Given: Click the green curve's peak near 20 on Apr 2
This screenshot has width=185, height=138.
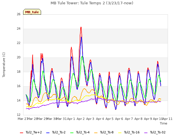Looking at the screenshot, I should click(82, 57).
